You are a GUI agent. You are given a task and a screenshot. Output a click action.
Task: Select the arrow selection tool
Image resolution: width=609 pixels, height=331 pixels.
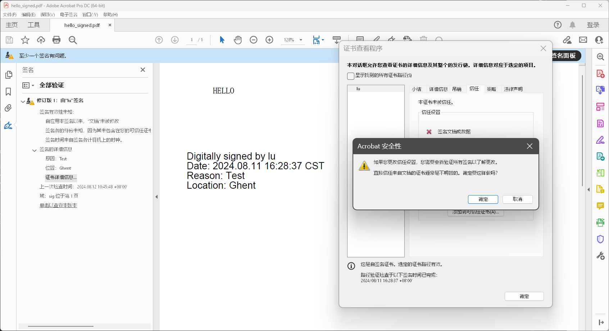coord(222,40)
